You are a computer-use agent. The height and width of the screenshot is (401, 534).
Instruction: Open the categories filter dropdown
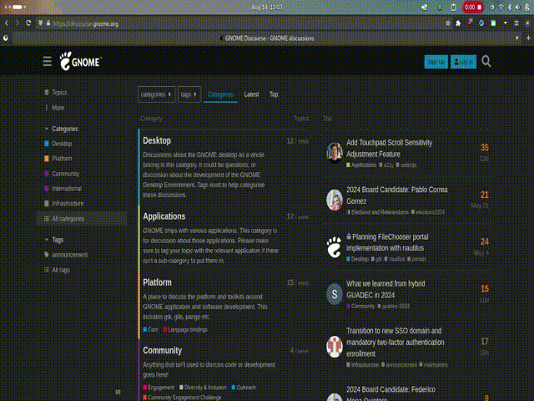click(x=156, y=94)
